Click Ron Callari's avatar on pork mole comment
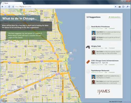This screenshot has width=131, height=103. (94, 82)
